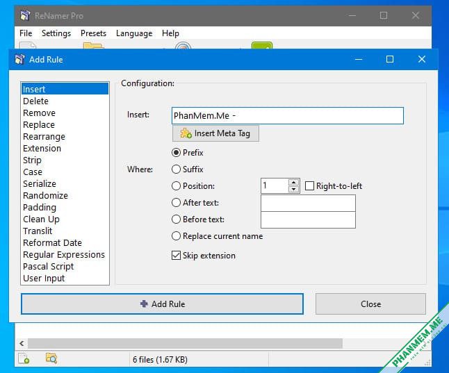The height and width of the screenshot is (373, 449).
Task: Click folder-search icon in status bar
Action: (51, 358)
